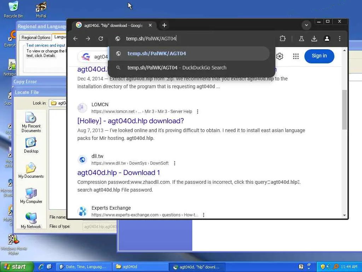This screenshot has height=272, width=362.
Task: Open My Documents in Locate File
Action: pos(31,170)
